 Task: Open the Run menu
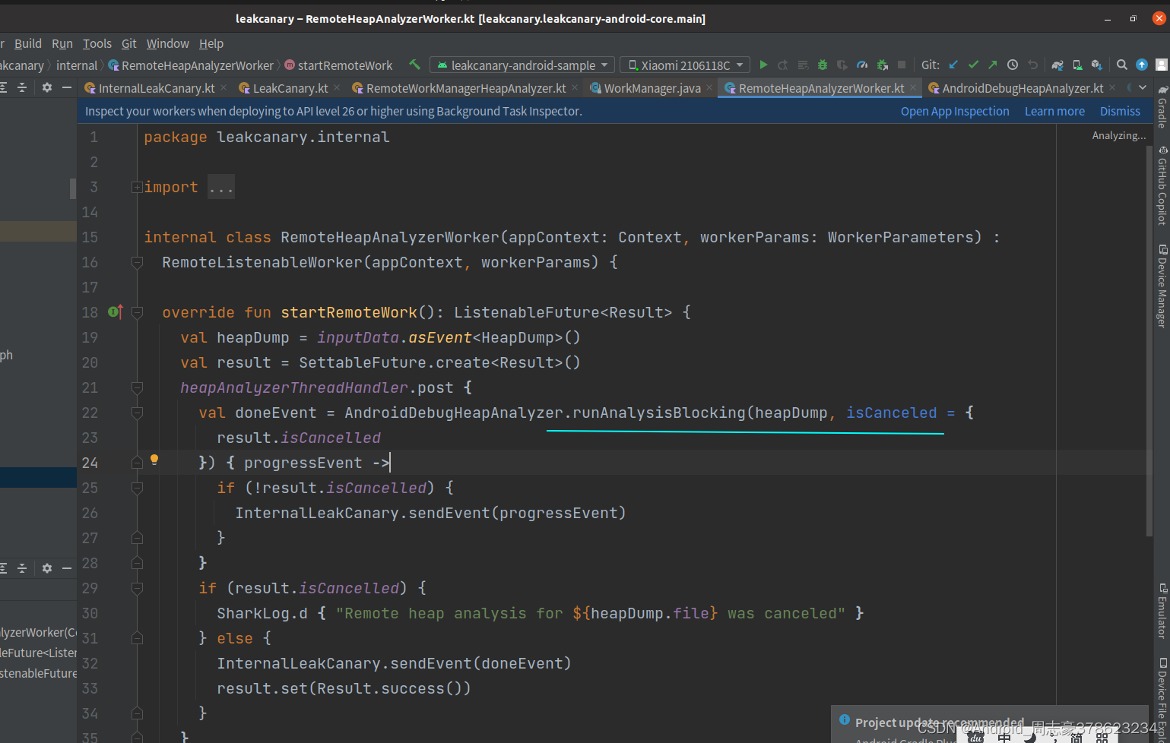(62, 44)
